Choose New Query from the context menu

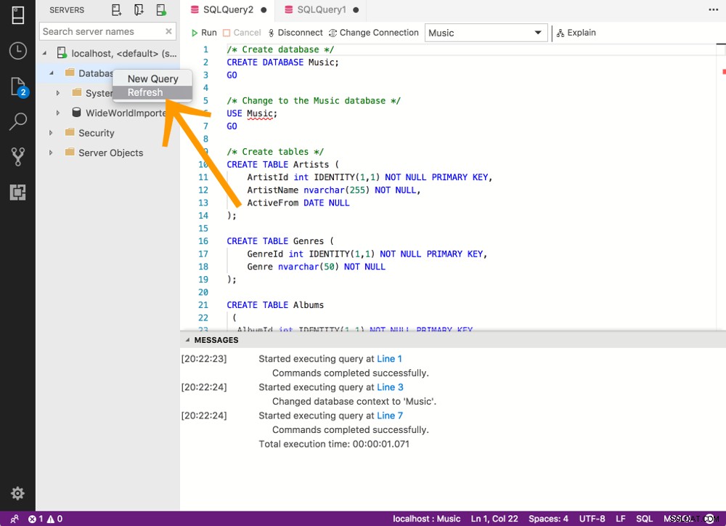(x=152, y=78)
